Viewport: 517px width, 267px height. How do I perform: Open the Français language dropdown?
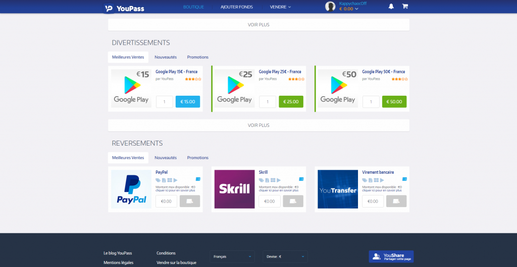pos(232,256)
